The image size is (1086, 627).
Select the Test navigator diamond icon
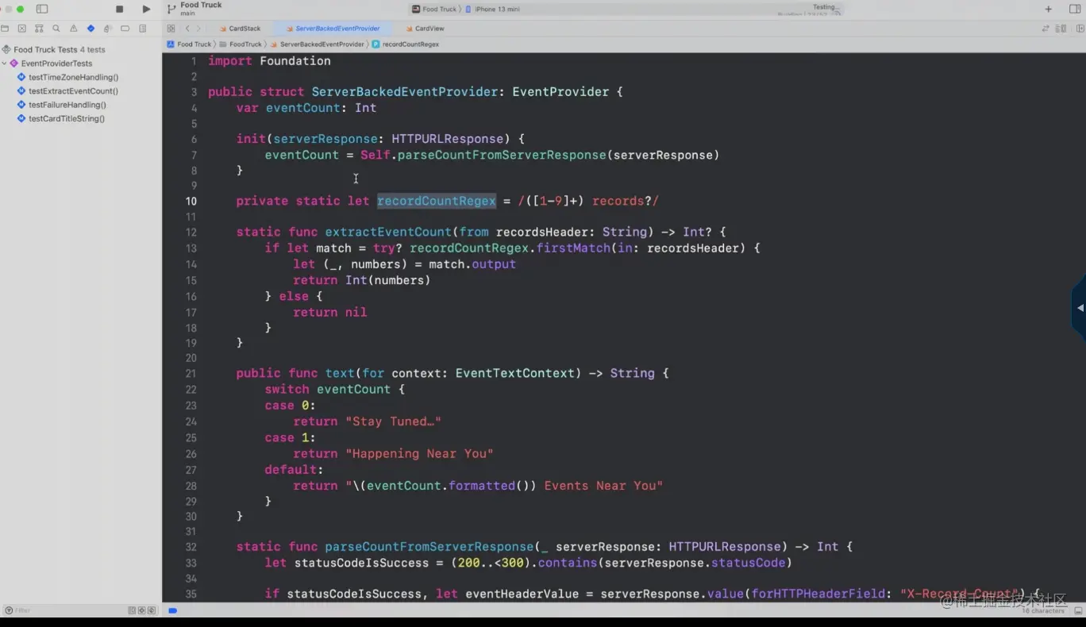(x=90, y=29)
